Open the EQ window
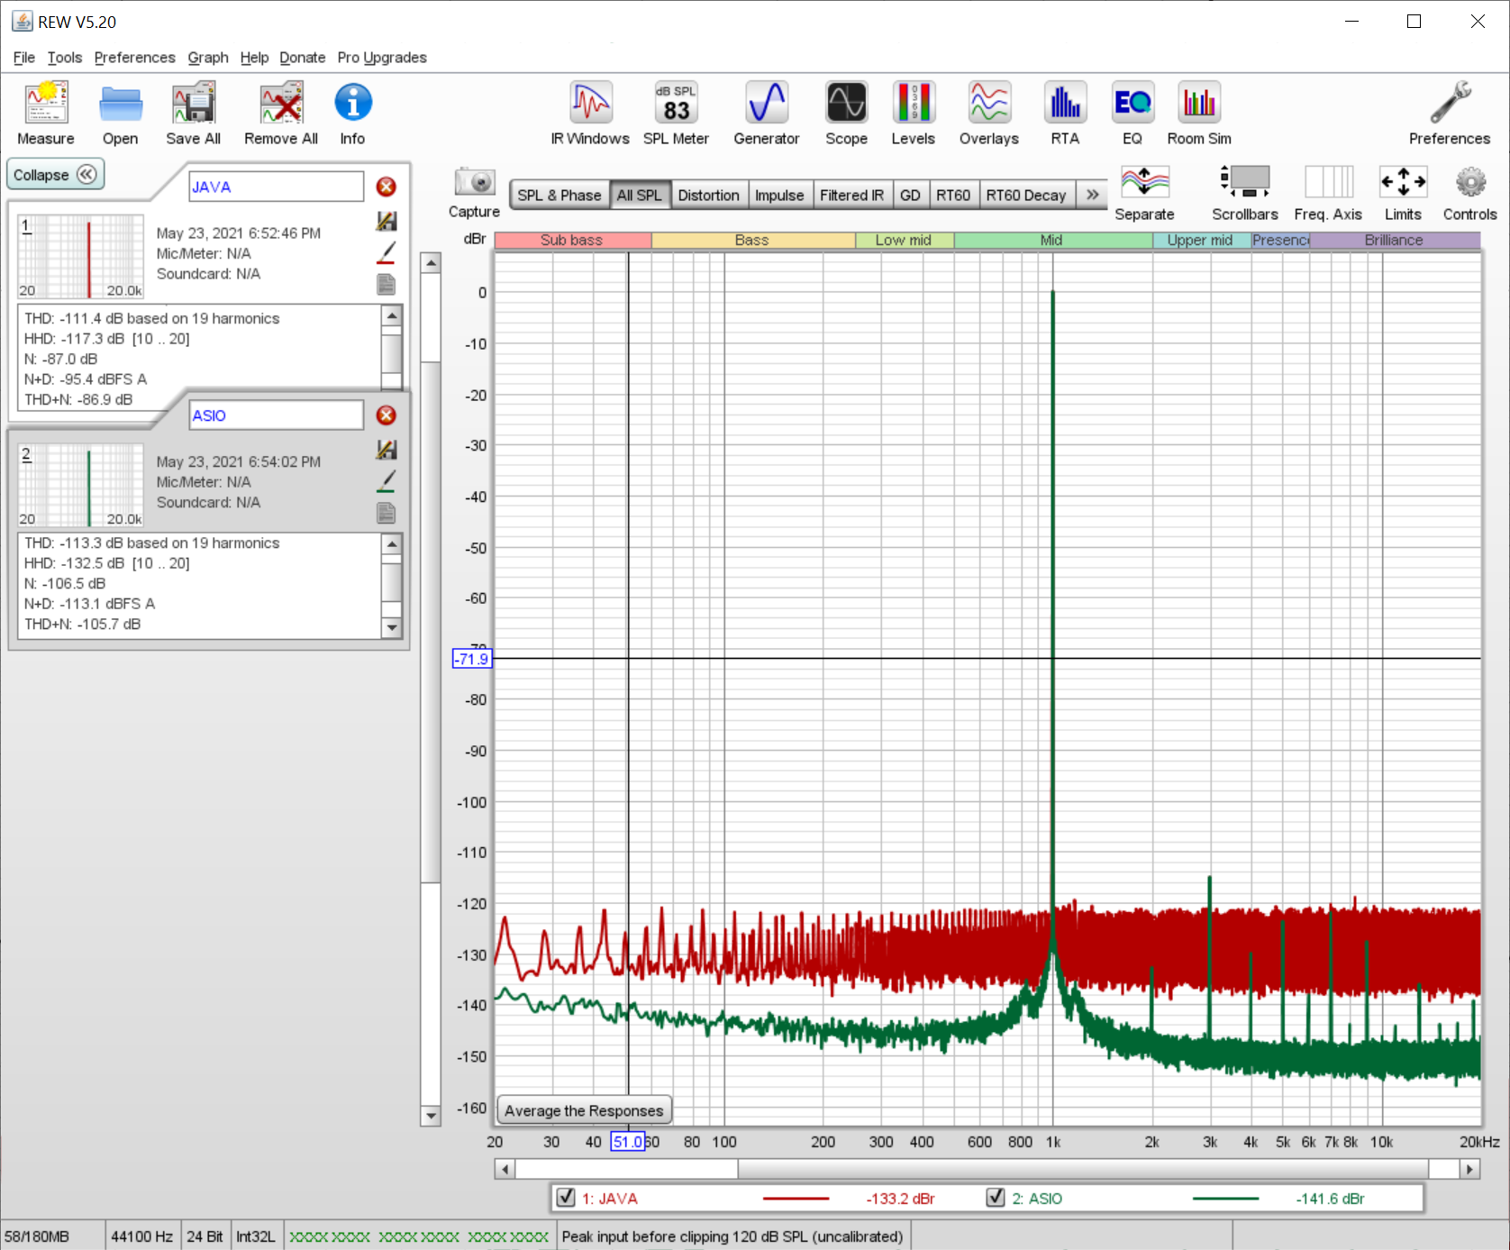This screenshot has width=1510, height=1250. tap(1132, 114)
